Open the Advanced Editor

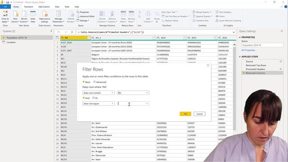(x=85, y=16)
